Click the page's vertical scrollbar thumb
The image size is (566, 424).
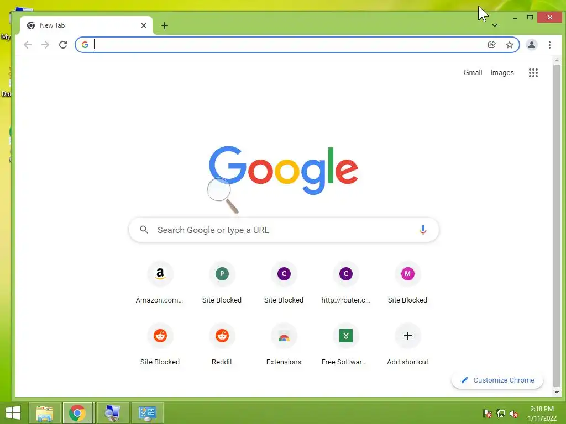(x=557, y=225)
